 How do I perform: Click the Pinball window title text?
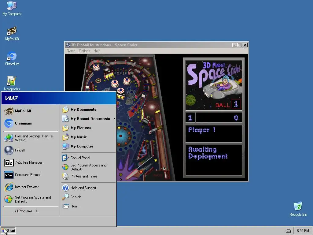click(x=104, y=45)
